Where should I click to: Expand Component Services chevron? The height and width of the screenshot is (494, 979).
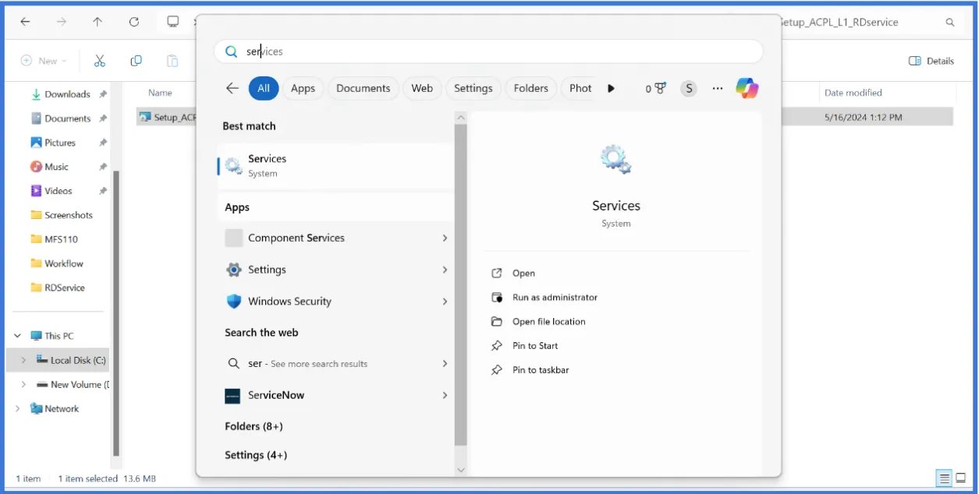click(445, 238)
